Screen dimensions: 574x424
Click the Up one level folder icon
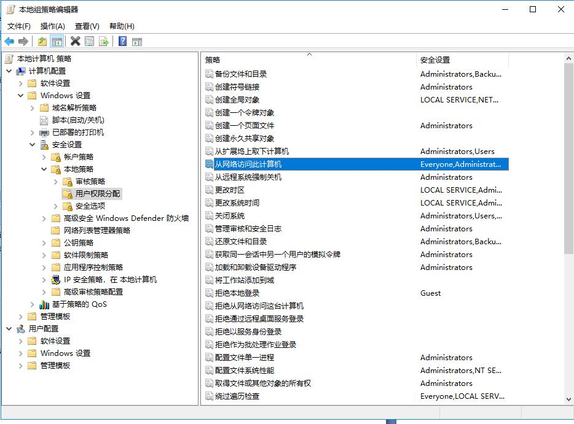coord(42,41)
